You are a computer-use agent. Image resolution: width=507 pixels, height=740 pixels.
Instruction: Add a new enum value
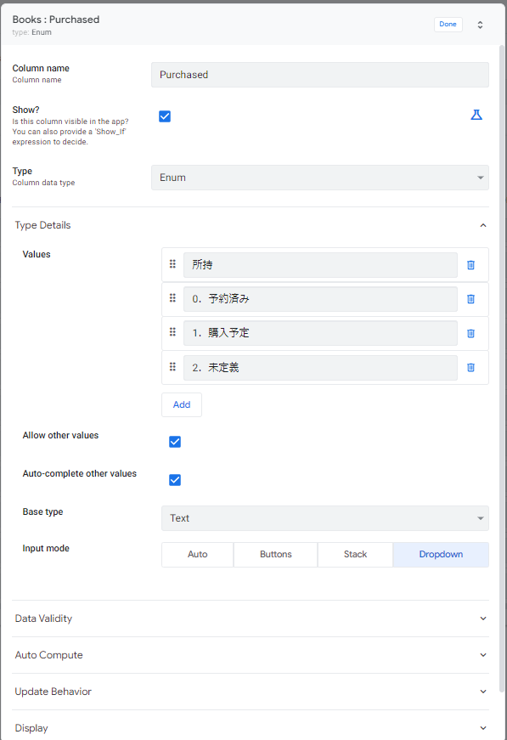coord(181,404)
